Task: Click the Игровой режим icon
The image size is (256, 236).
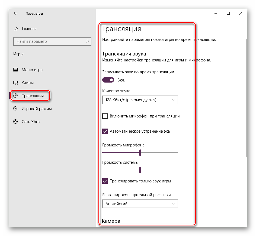Action: (16, 109)
